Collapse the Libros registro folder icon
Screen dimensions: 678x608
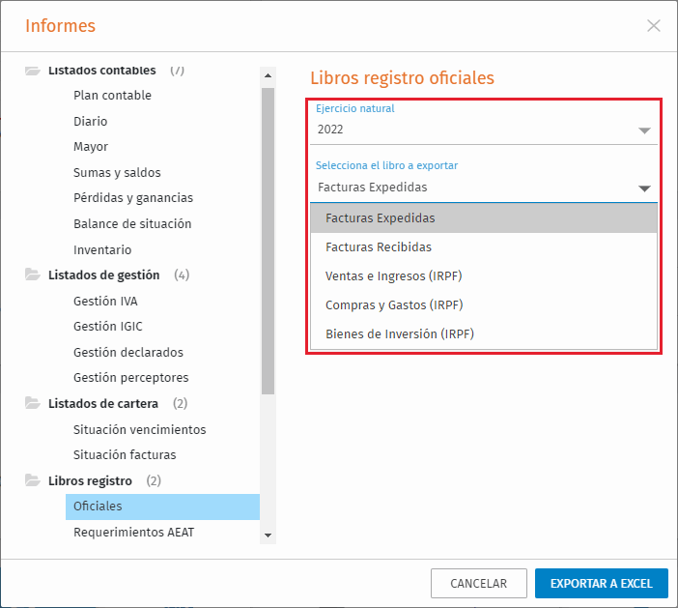pos(33,480)
